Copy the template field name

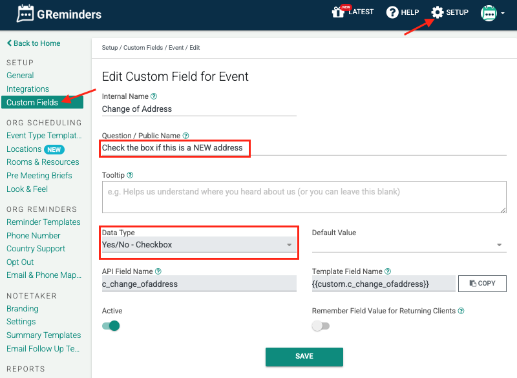[x=482, y=284]
